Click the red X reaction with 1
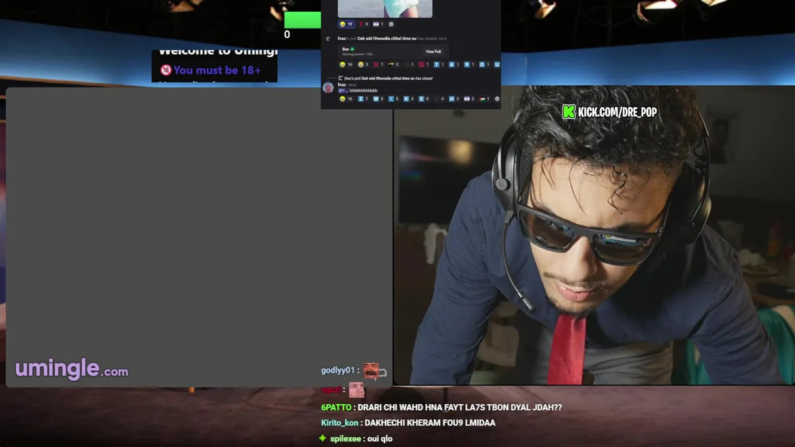Screen dimensions: 795x447 pos(378,65)
